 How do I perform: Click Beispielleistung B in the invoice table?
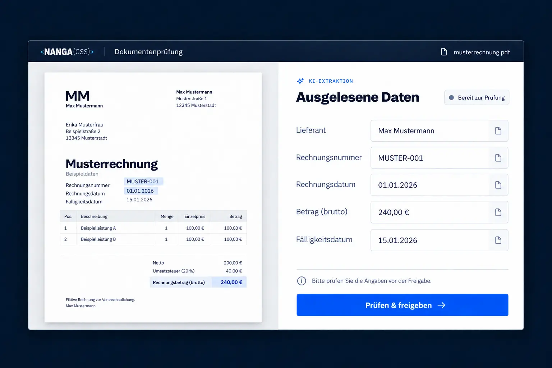pos(98,239)
